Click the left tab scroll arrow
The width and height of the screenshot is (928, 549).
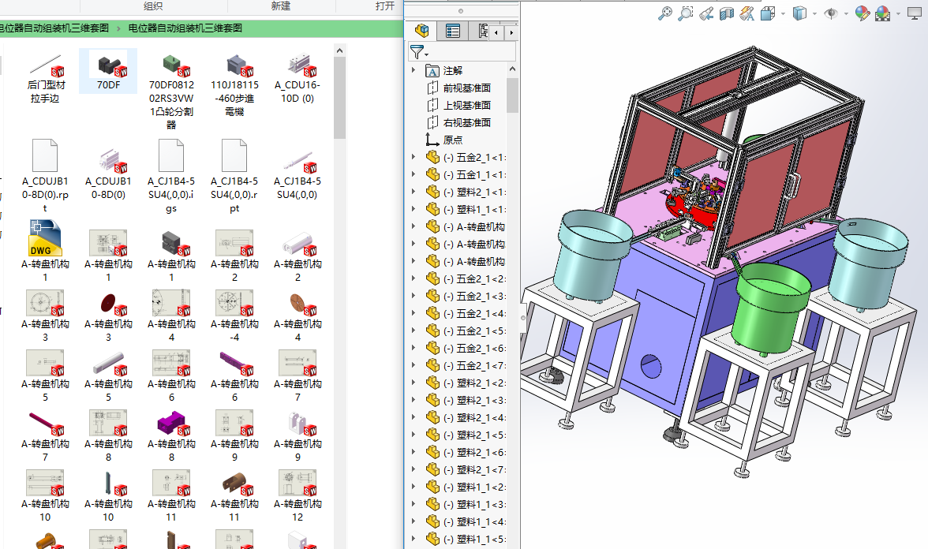[x=496, y=32]
